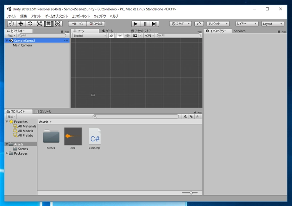Click the 中心 pivot mode button

point(77,24)
